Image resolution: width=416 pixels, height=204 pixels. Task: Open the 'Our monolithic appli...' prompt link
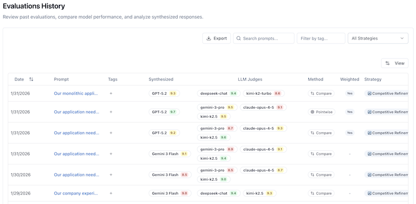point(76,93)
